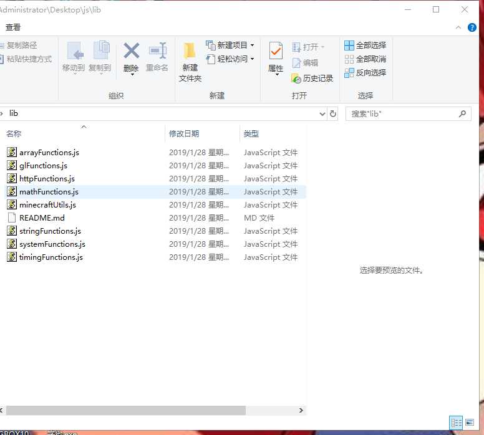484x435 pixels.
Task: Switch to large icons view in status bar
Action: click(x=470, y=422)
